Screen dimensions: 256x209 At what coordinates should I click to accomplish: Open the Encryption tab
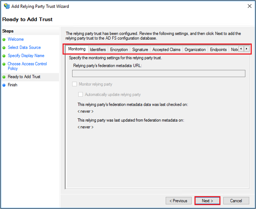[x=119, y=50]
